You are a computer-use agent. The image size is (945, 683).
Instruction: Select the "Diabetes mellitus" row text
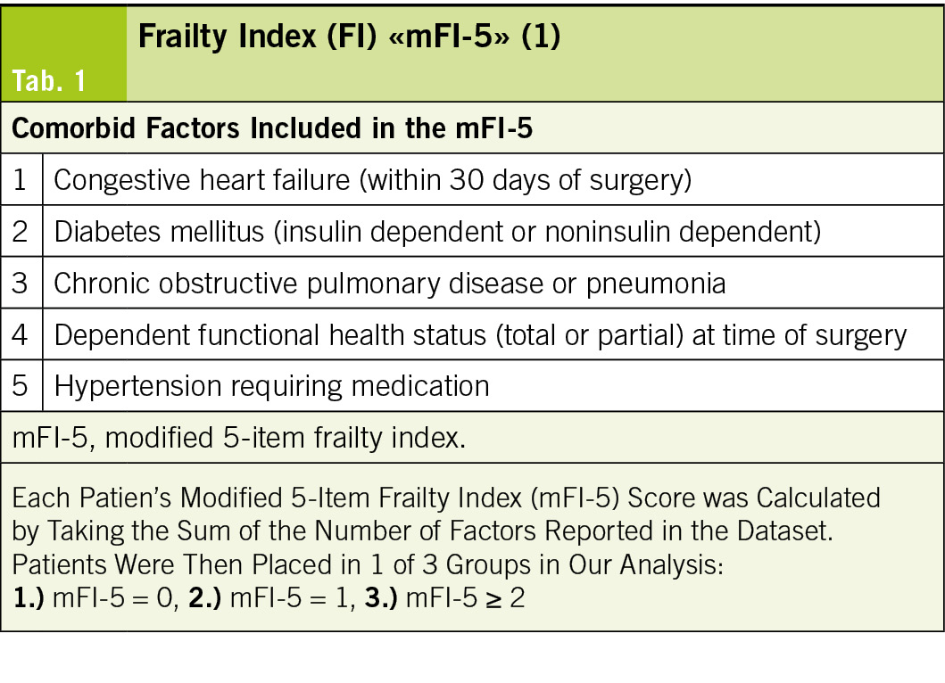(x=437, y=232)
